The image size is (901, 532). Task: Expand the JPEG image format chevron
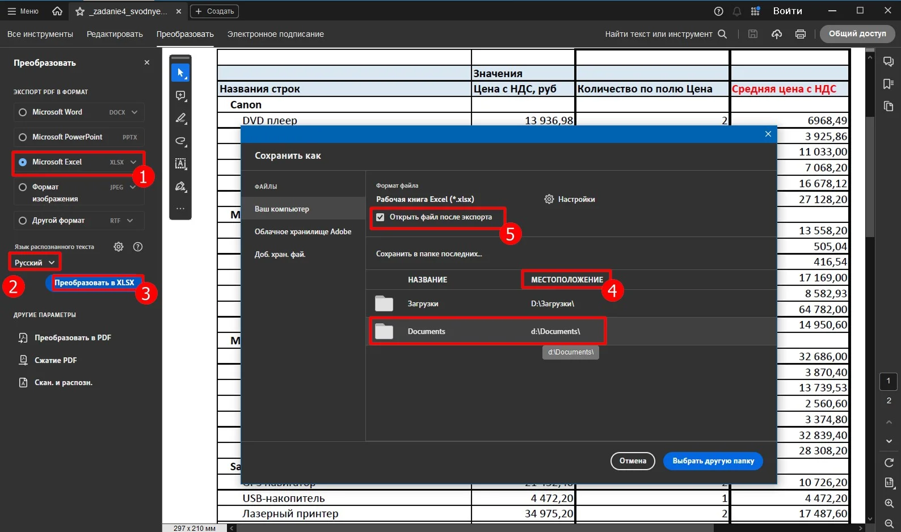[133, 187]
